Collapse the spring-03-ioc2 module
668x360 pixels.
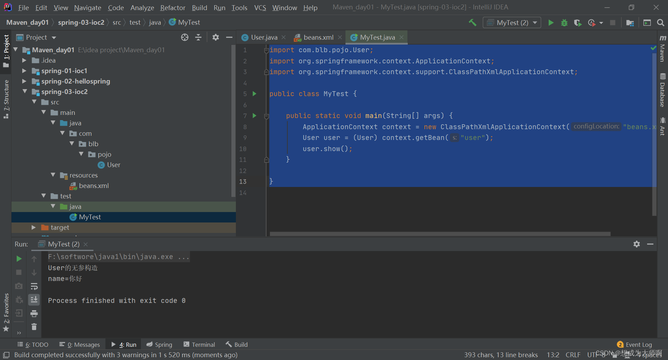25,92
